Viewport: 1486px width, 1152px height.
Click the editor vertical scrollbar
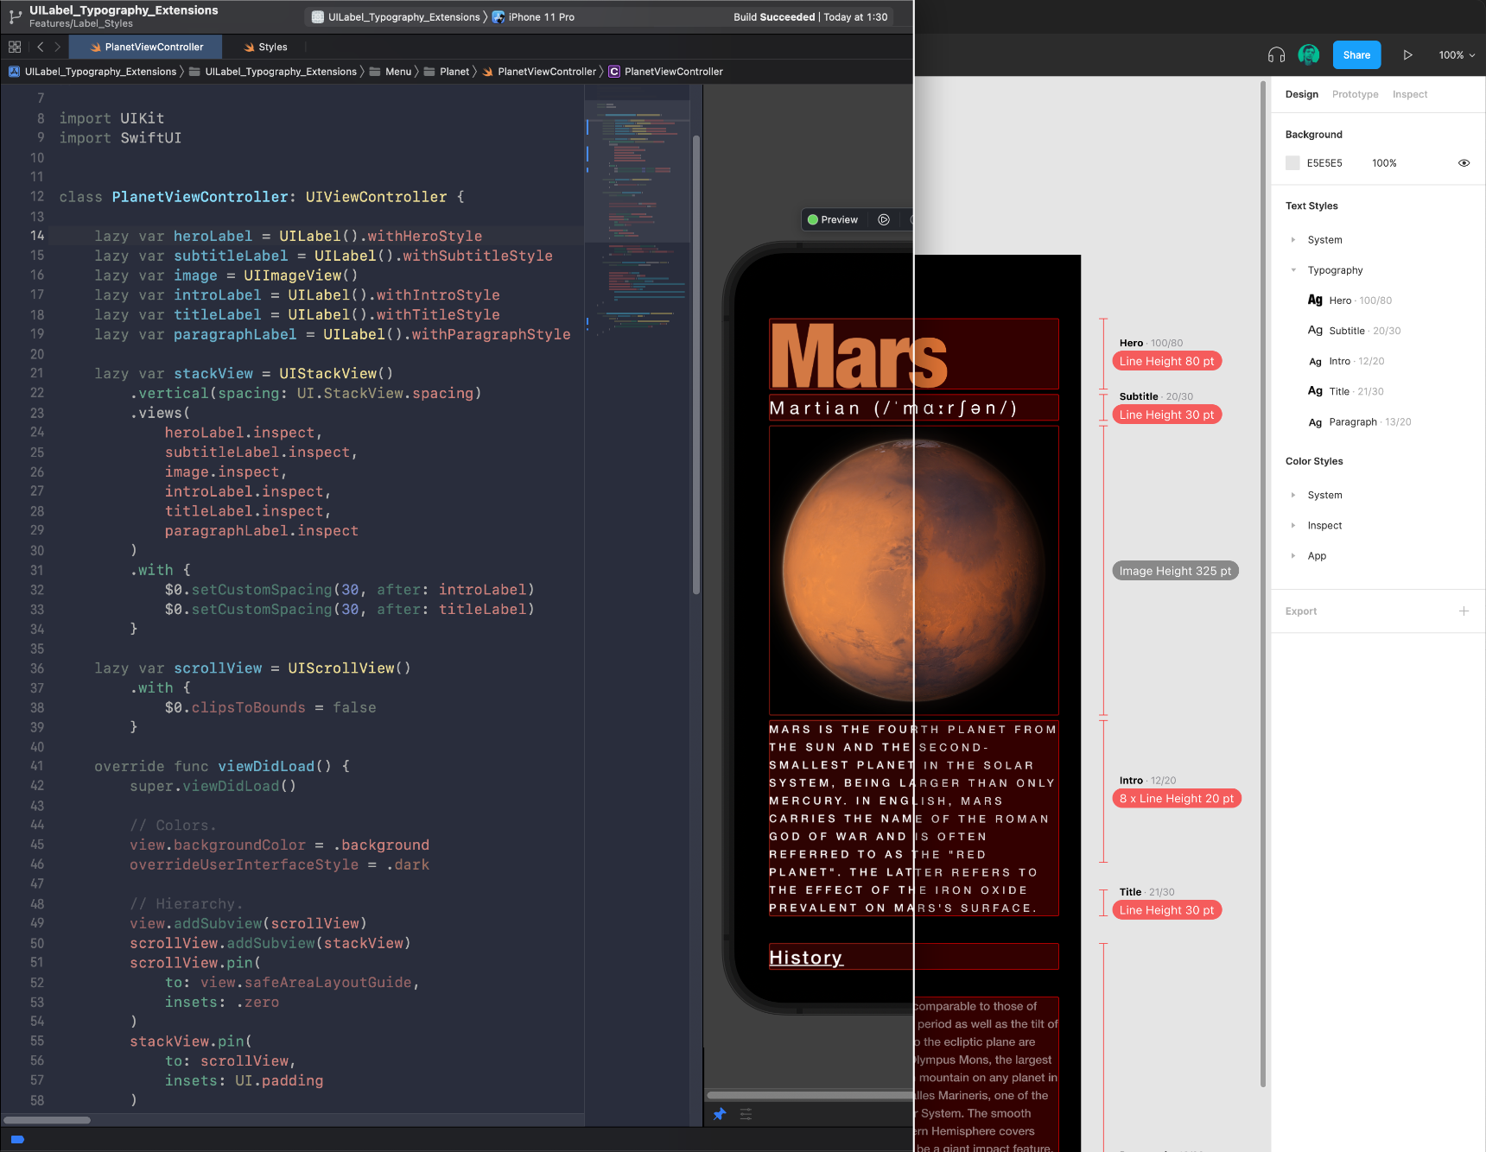695,363
